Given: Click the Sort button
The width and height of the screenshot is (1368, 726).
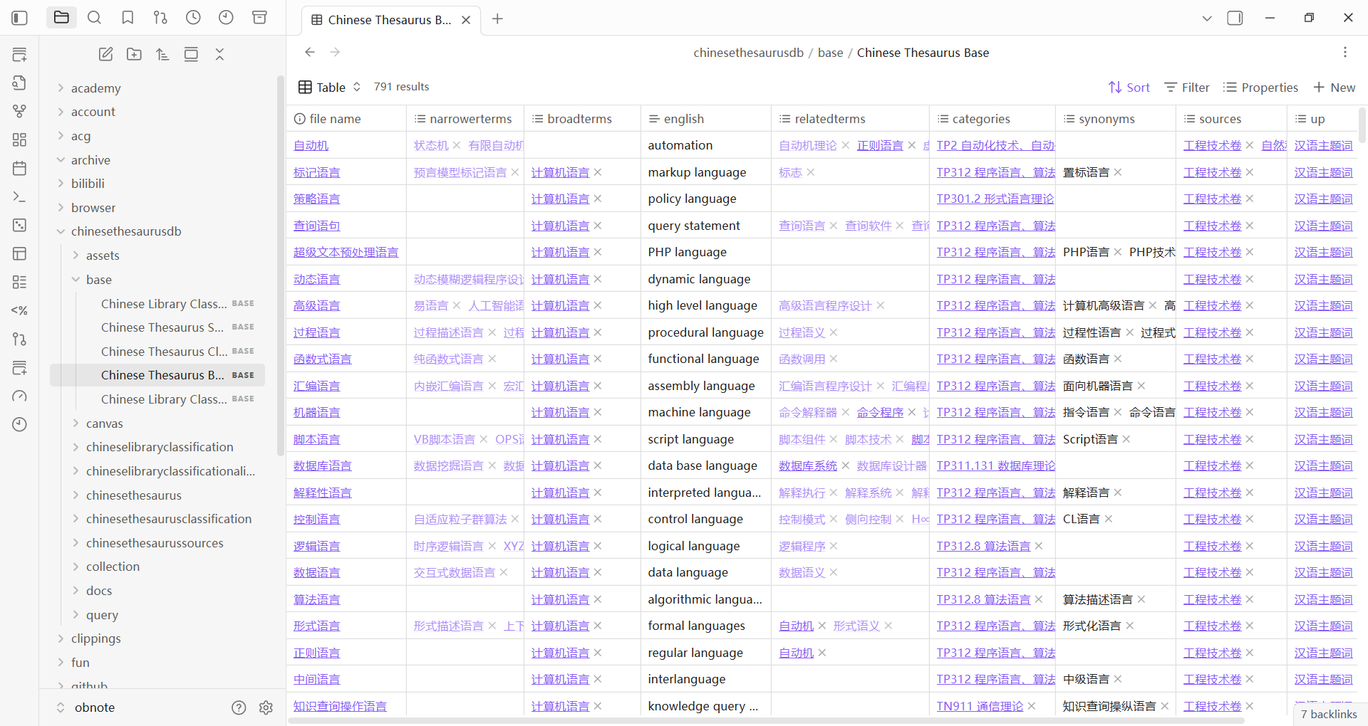Looking at the screenshot, I should point(1129,87).
